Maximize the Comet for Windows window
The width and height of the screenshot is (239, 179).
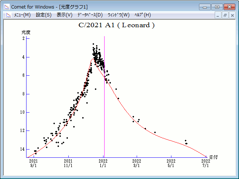pos(216,7)
